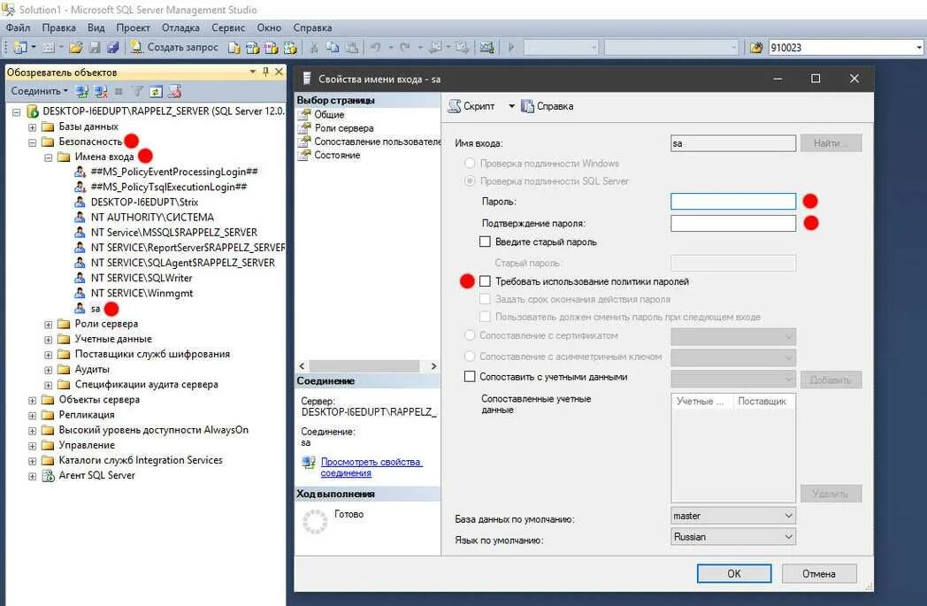
Task: Click the Пароль input field
Action: pyautogui.click(x=733, y=202)
